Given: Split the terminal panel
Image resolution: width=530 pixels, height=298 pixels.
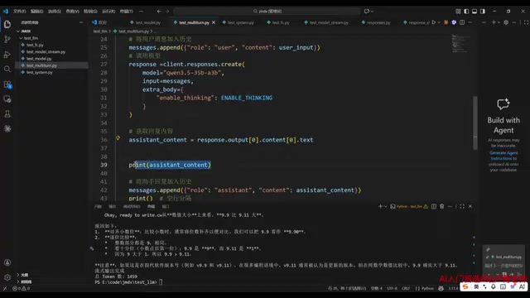Looking at the screenshot, I should (434, 206).
